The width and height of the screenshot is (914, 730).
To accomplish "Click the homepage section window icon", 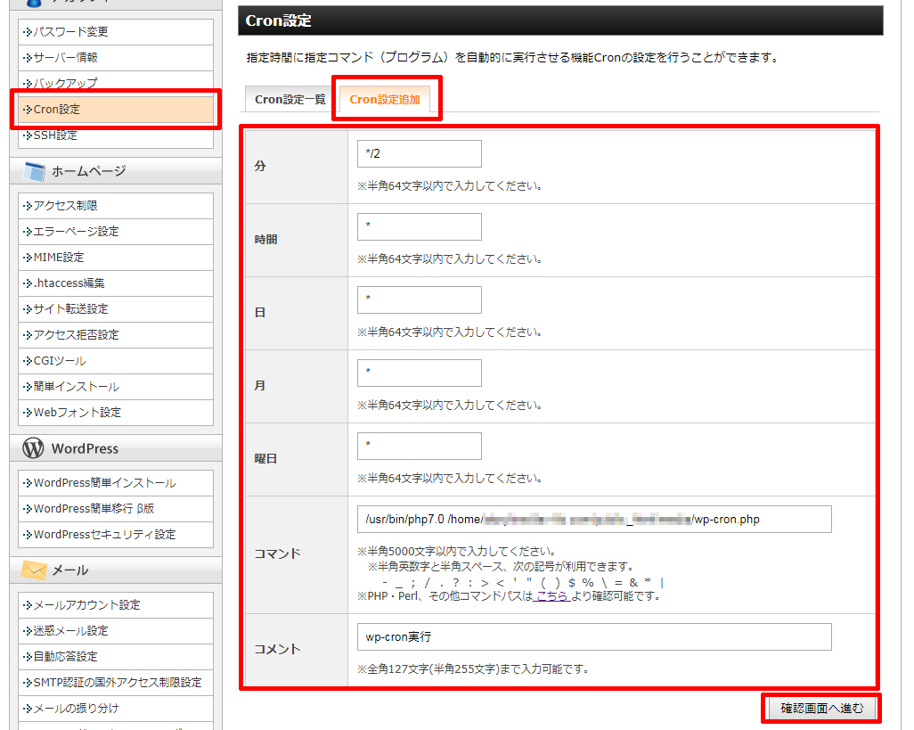I will coord(34,171).
